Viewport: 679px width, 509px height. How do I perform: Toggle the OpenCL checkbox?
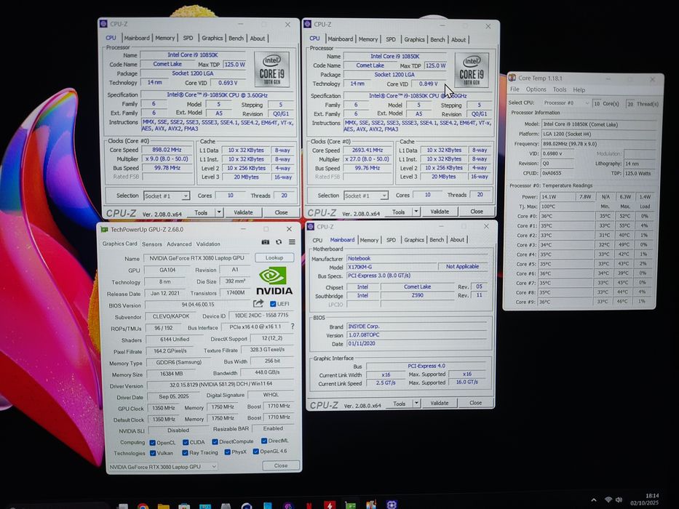(152, 442)
